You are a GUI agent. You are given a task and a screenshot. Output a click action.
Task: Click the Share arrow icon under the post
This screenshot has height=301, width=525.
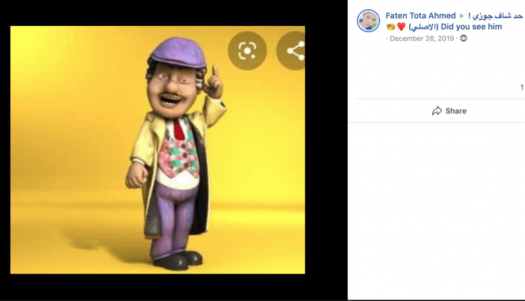(437, 111)
